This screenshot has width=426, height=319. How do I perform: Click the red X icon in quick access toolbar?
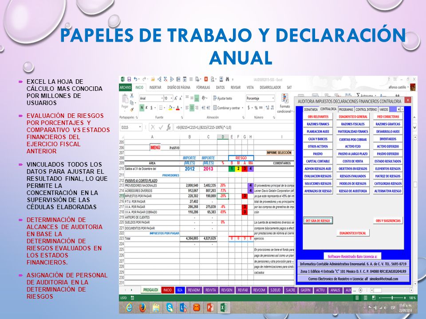[x=206, y=79]
